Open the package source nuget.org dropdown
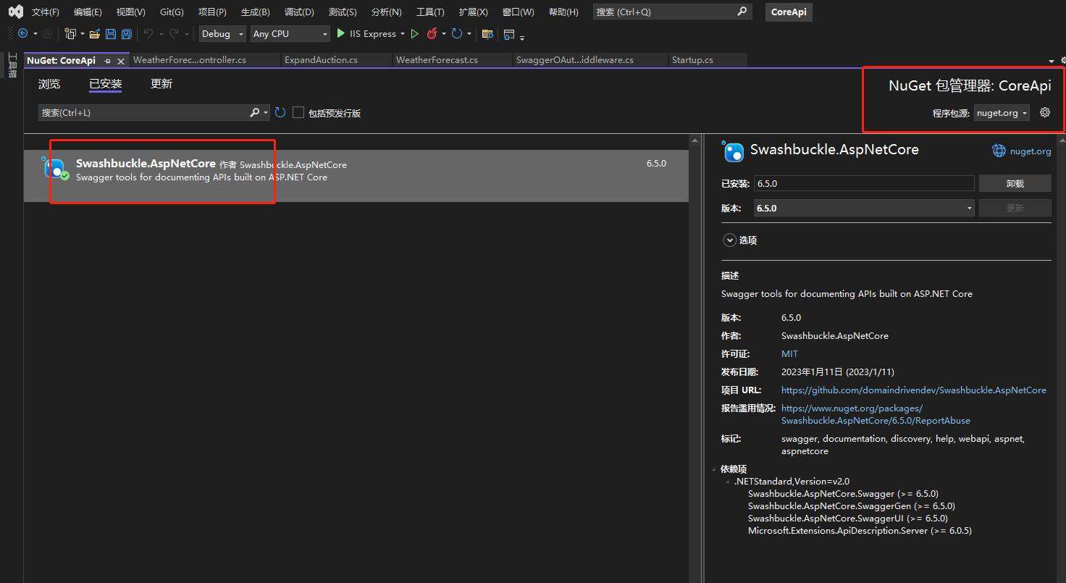Viewport: 1066px width, 583px height. tap(1002, 112)
